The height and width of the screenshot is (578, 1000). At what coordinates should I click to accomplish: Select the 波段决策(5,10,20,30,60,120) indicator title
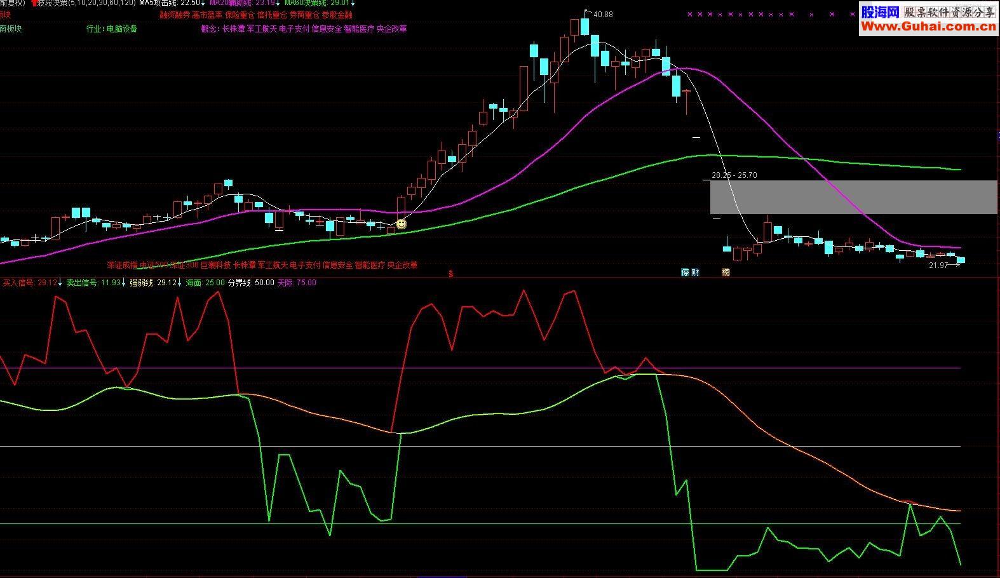(x=86, y=3)
